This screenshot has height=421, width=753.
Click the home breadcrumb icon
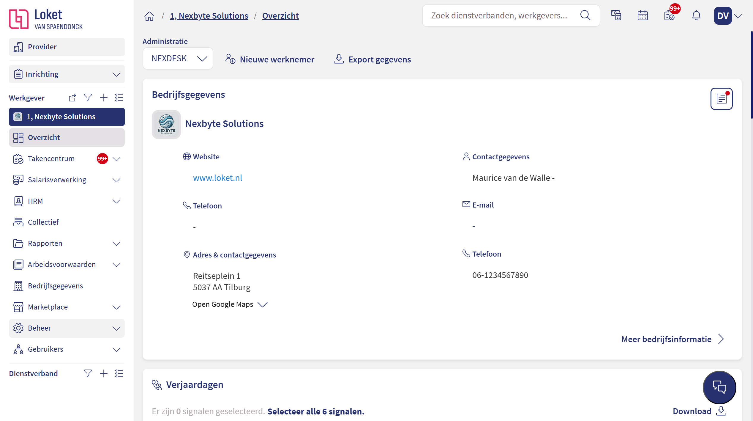149,16
